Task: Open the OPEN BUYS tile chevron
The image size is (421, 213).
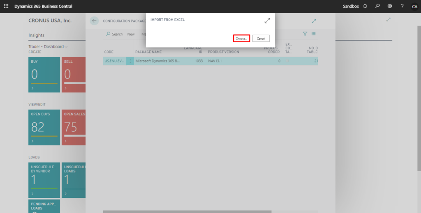Action: click(x=32, y=141)
